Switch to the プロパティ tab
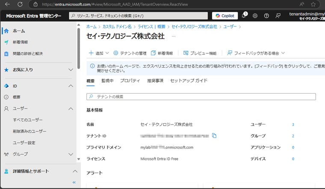 pos(130,81)
